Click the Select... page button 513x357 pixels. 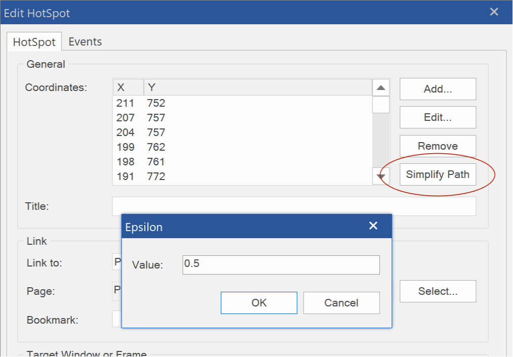click(438, 291)
